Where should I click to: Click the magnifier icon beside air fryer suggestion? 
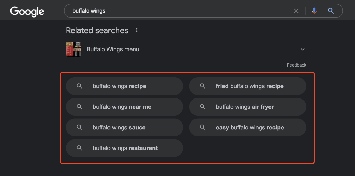coord(203,107)
